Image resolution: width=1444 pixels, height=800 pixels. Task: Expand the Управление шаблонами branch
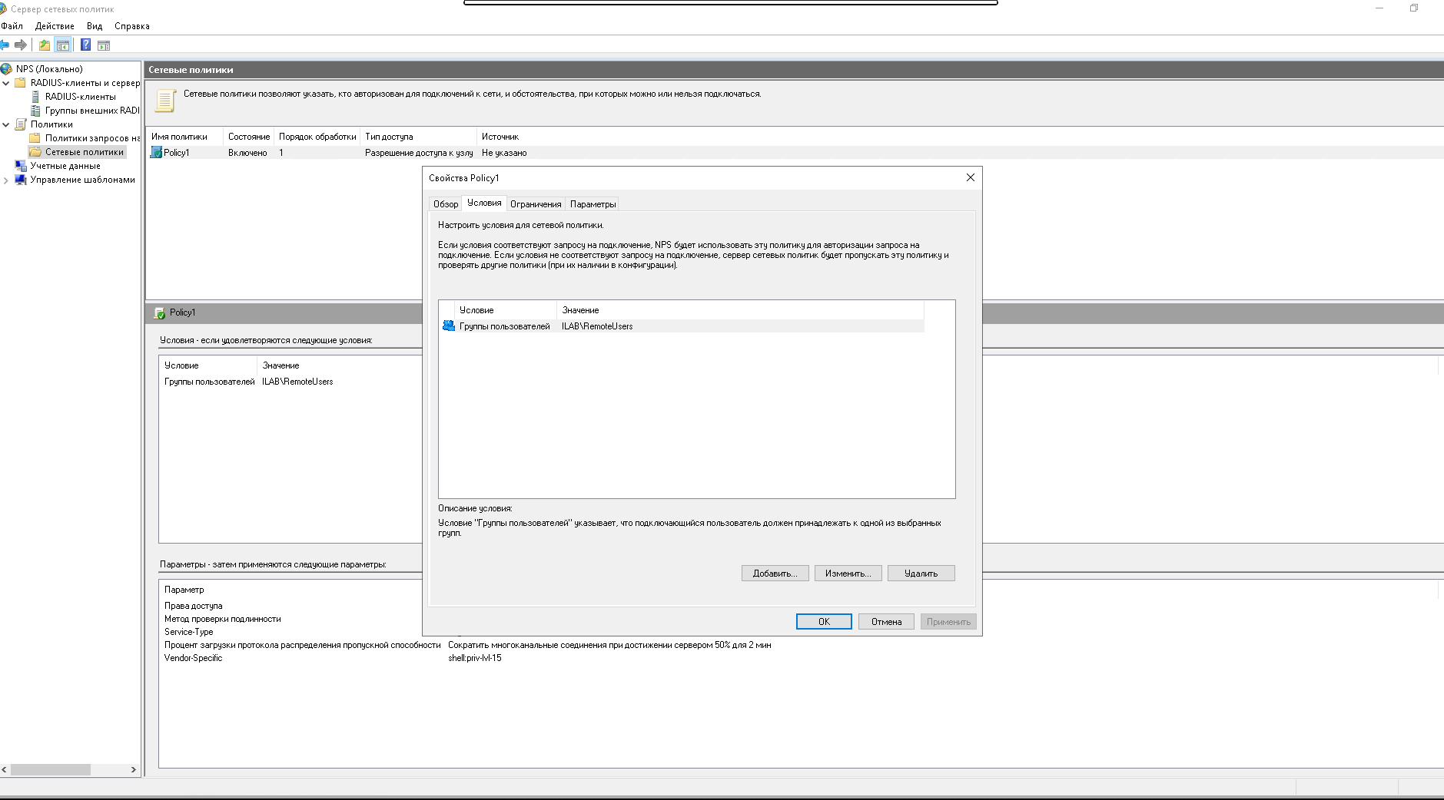point(6,180)
